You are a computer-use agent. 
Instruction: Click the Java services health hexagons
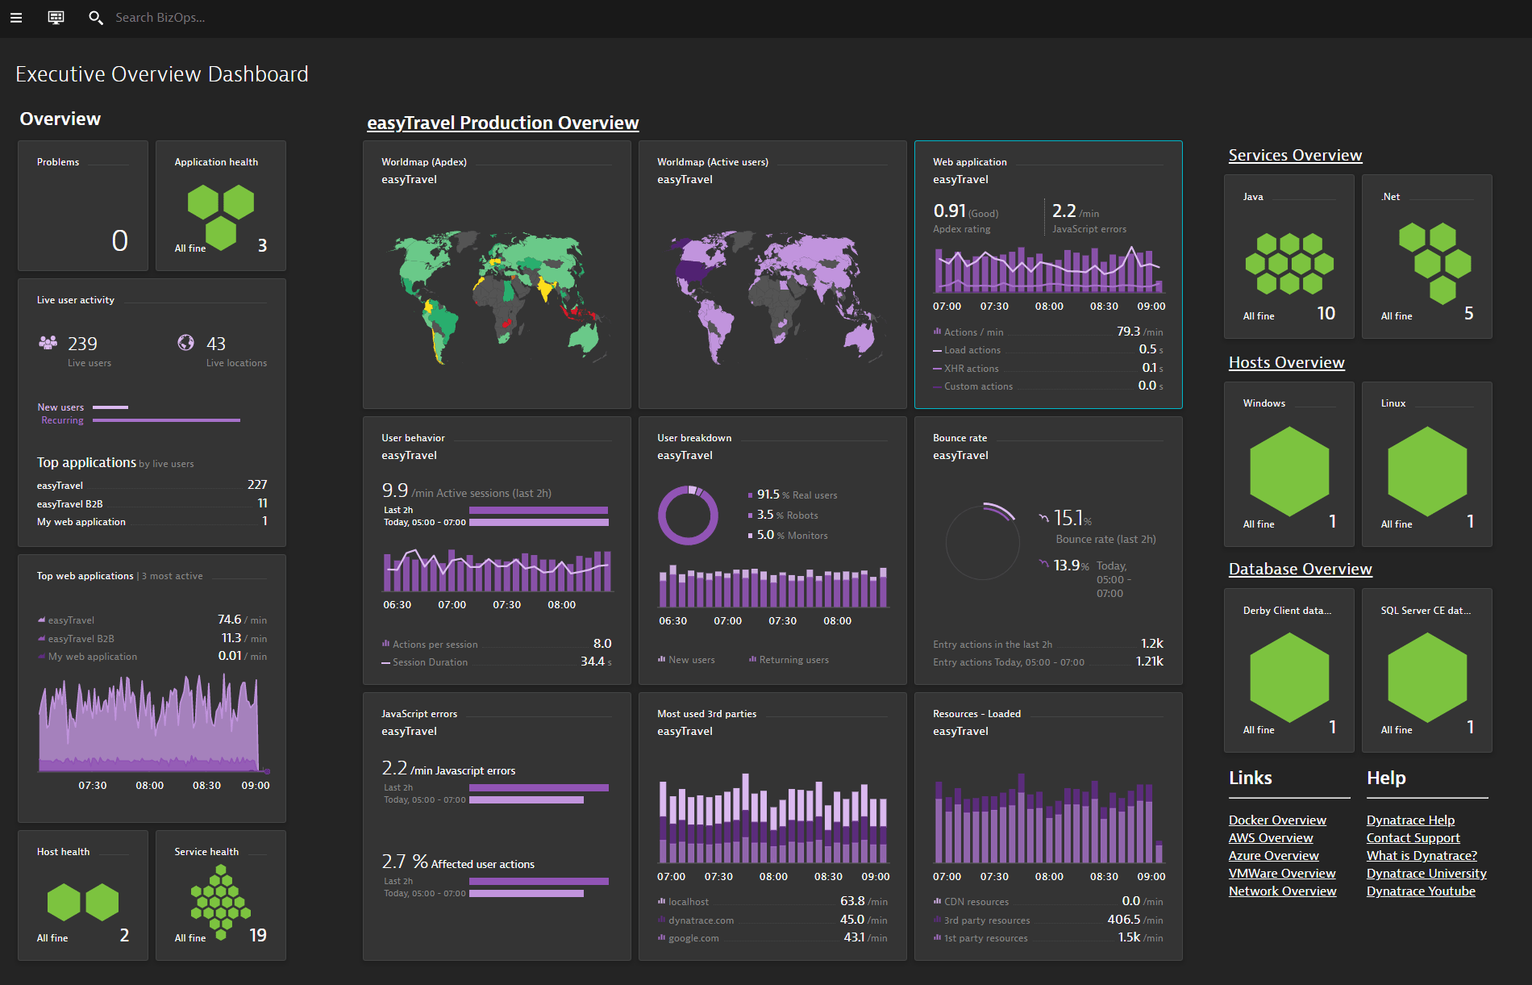click(1288, 265)
